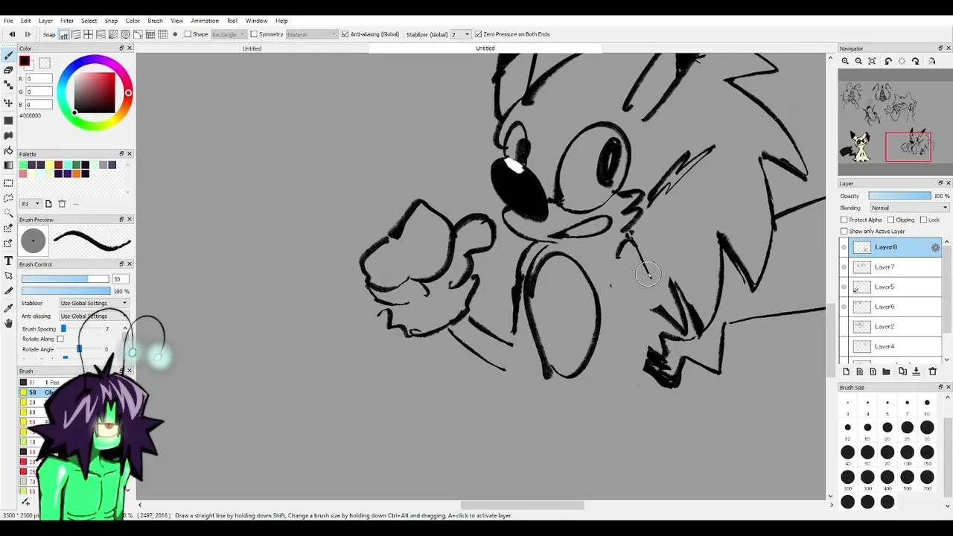Rotate canvas right in Navigator
This screenshot has height=536, width=953.
click(x=916, y=61)
